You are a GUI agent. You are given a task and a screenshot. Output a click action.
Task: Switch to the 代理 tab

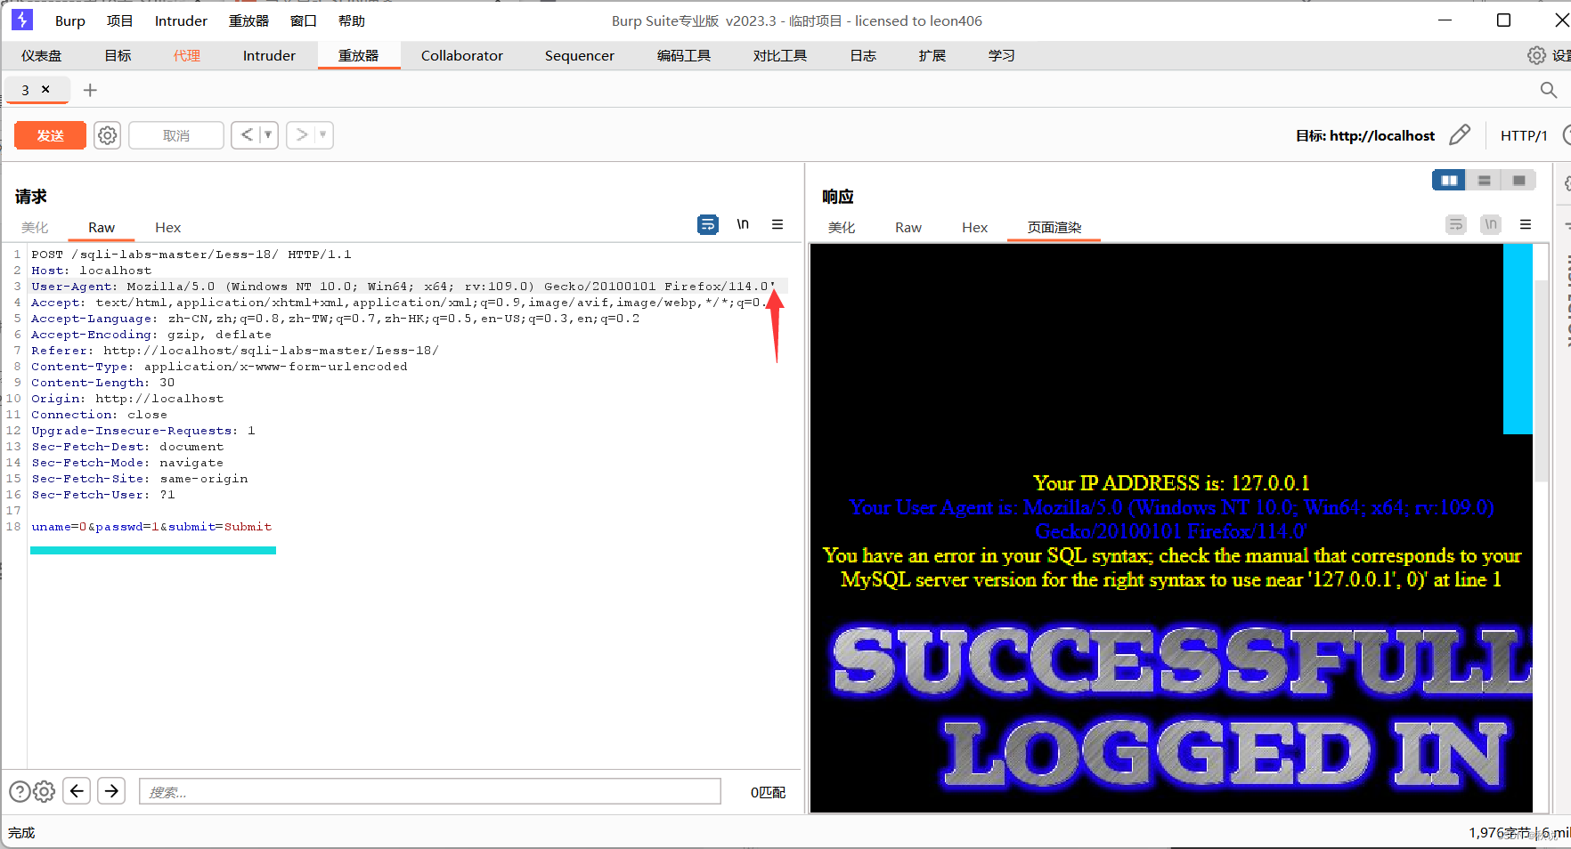187,55
